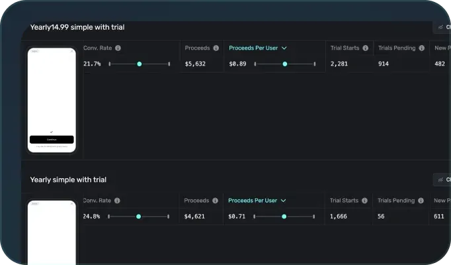The height and width of the screenshot is (265, 451).
Task: Click the Yearly14.99 simple with trial title
Action: 77,27
